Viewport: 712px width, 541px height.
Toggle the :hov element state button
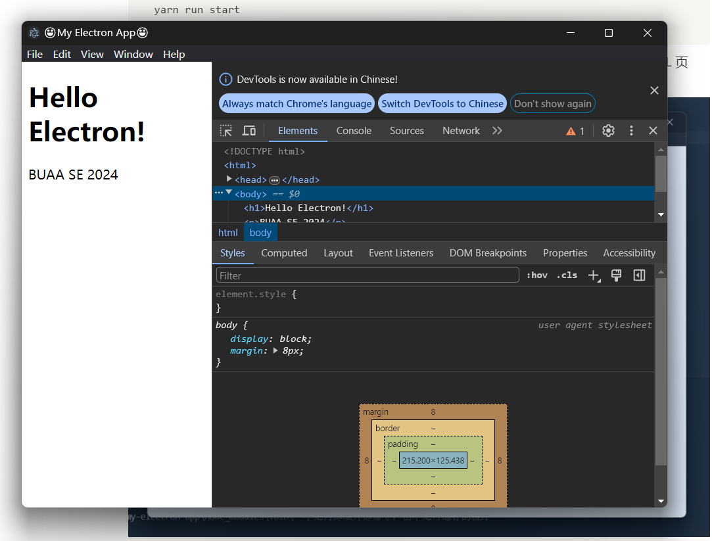point(536,275)
